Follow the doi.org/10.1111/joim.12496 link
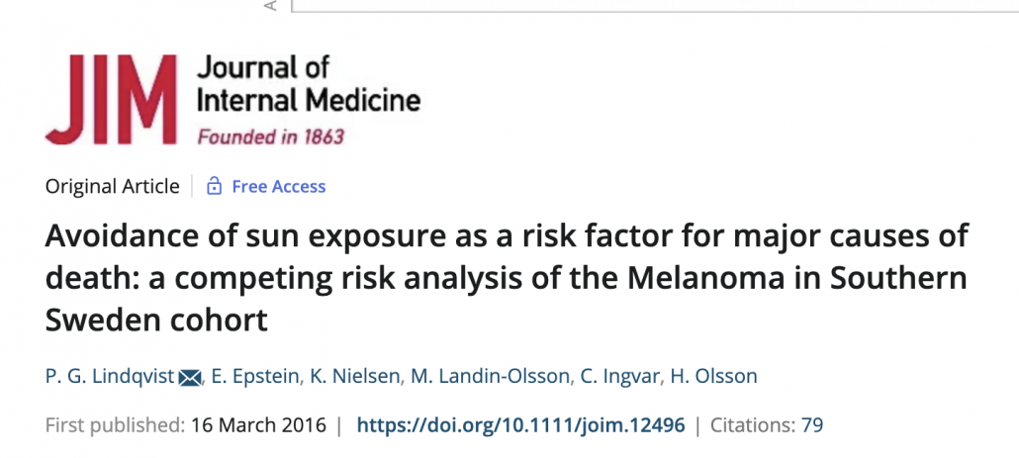 (x=520, y=426)
